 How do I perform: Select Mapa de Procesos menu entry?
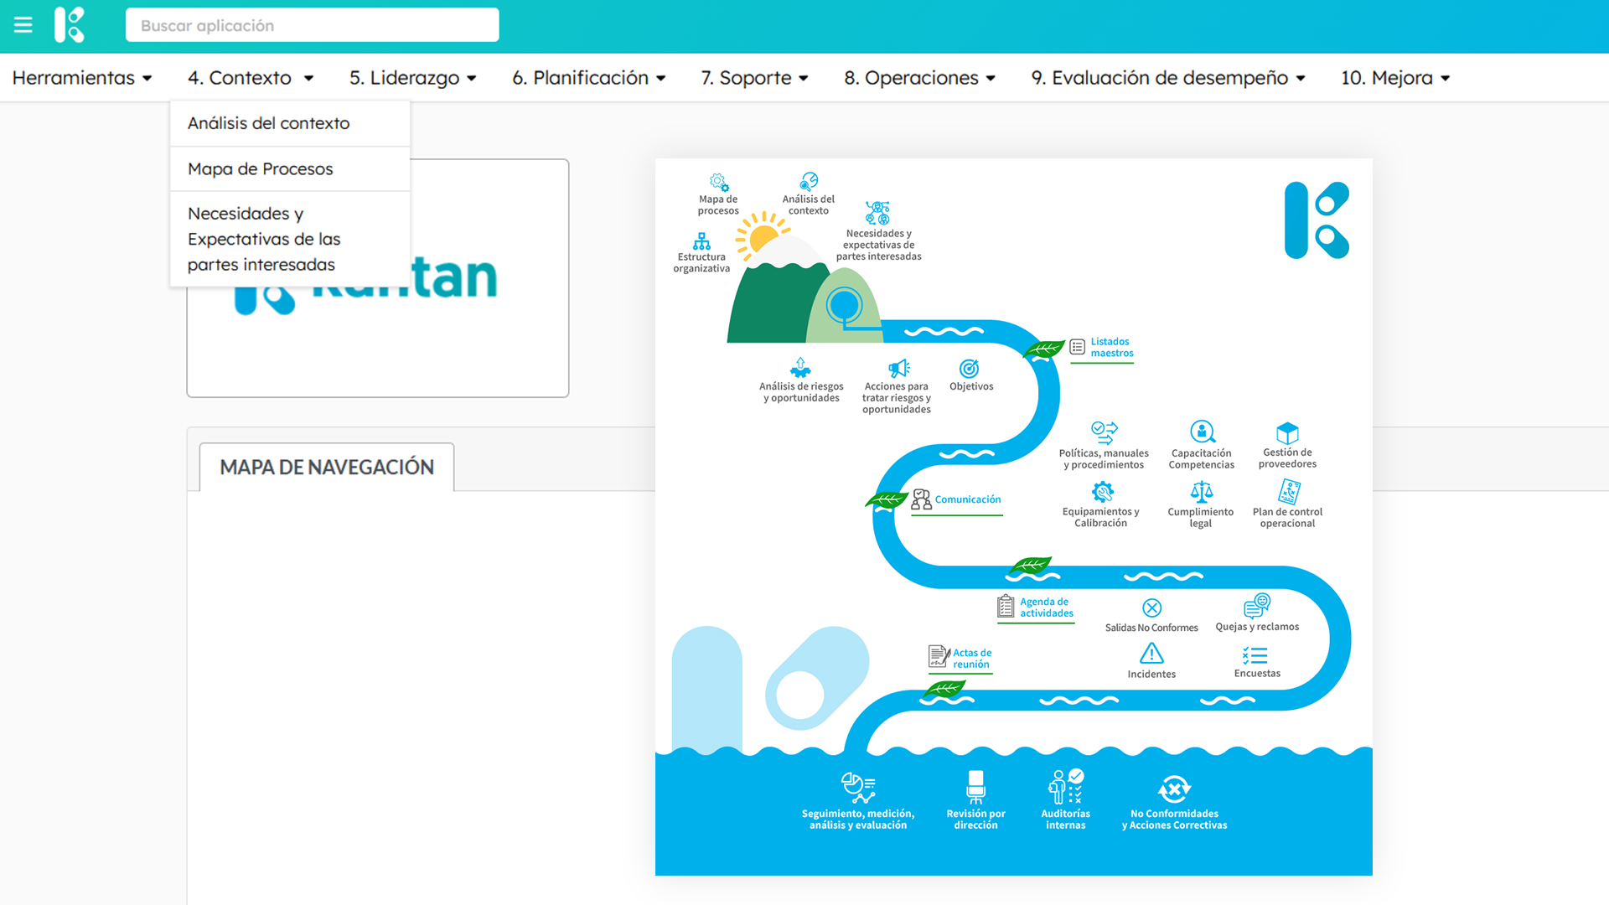(x=290, y=169)
